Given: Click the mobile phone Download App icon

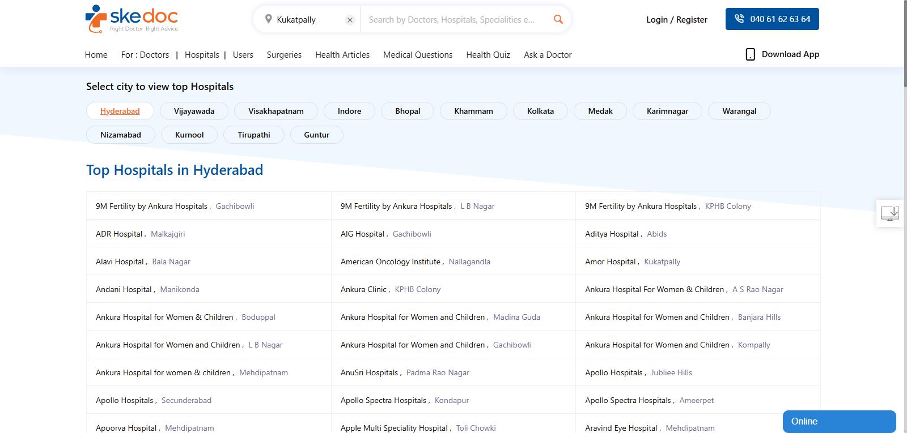Looking at the screenshot, I should [750, 54].
